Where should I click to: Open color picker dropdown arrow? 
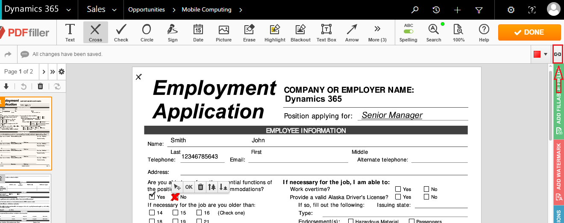coord(546,54)
